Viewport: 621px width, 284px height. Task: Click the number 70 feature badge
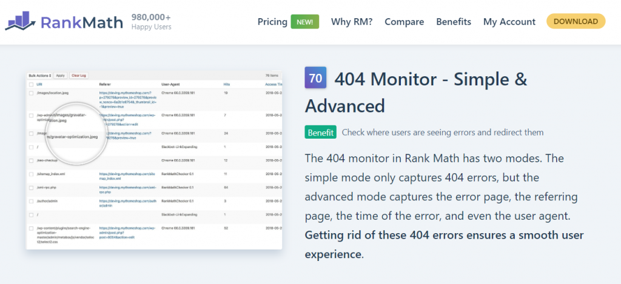(x=315, y=78)
